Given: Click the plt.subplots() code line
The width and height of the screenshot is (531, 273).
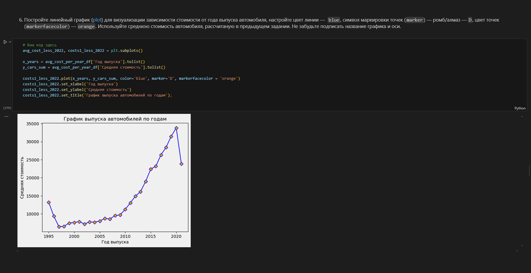Looking at the screenshot, I should tap(83, 51).
